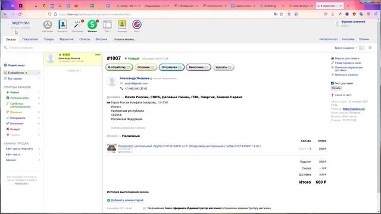Open the magic wand Инсталлер app icon
This screenshot has width=381, height=214.
77,24
